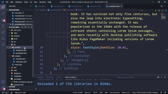Clear the debug console output

[158, 77]
